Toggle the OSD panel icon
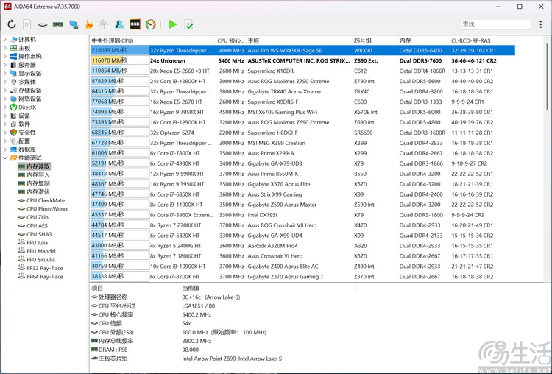The height and width of the screenshot is (374, 552). (x=135, y=24)
